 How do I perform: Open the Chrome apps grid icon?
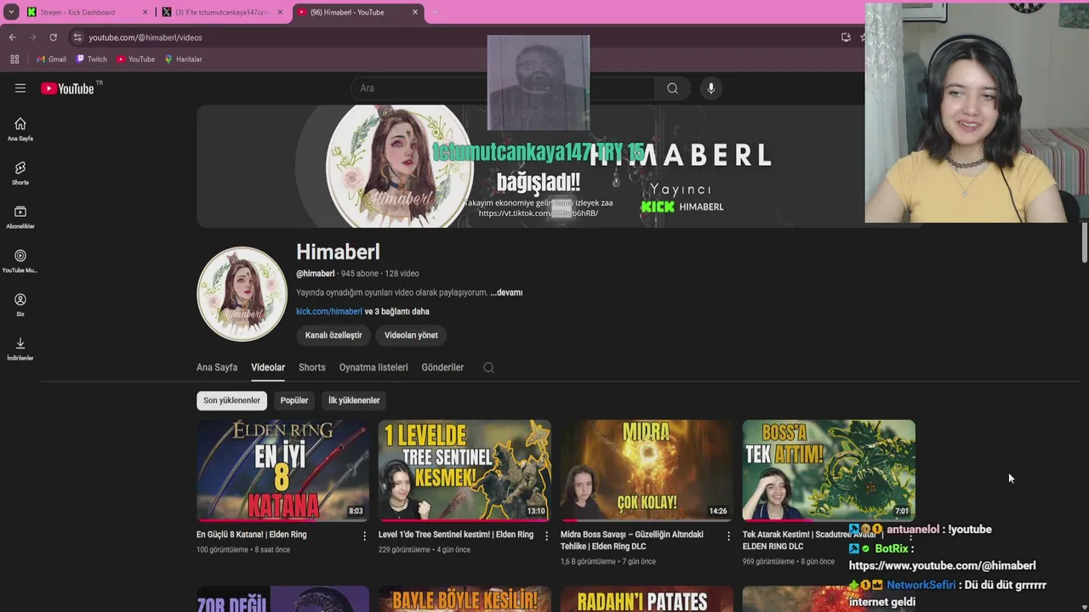tap(14, 59)
